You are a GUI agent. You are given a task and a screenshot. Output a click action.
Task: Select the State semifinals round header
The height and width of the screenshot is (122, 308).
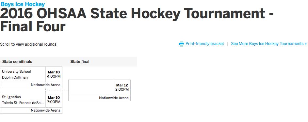[17, 62]
